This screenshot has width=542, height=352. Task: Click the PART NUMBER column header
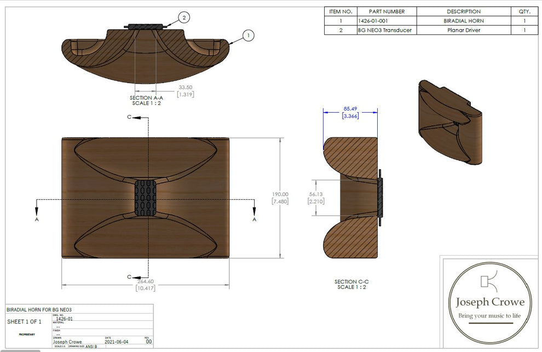[387, 11]
